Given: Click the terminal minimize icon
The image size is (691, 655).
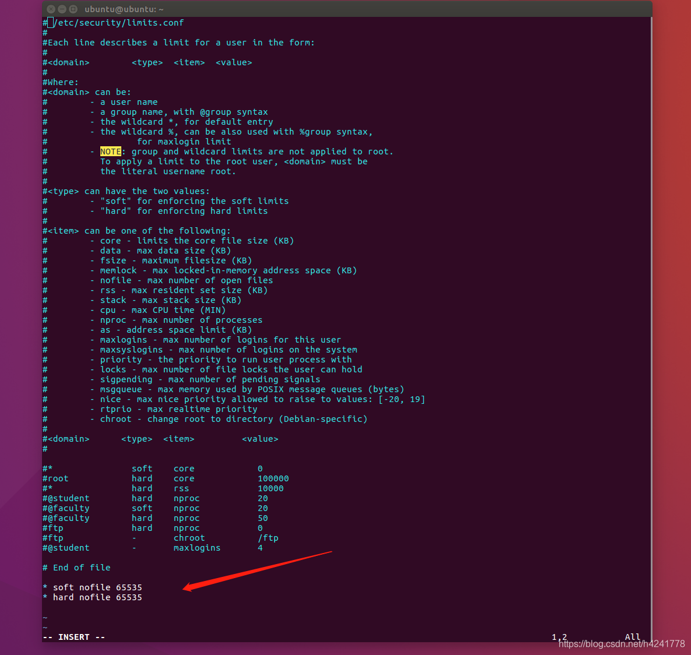Looking at the screenshot, I should tap(62, 9).
